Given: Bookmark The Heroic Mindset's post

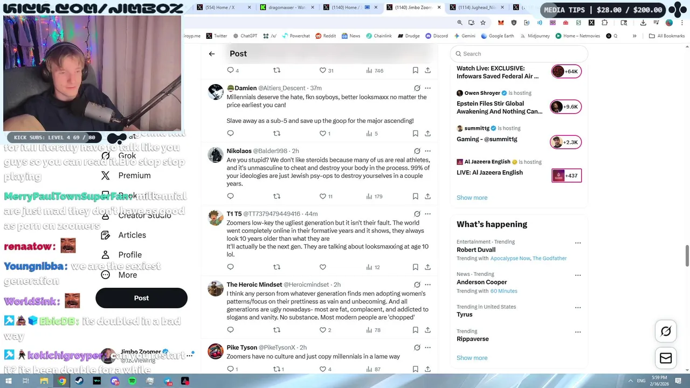Looking at the screenshot, I should (415, 330).
